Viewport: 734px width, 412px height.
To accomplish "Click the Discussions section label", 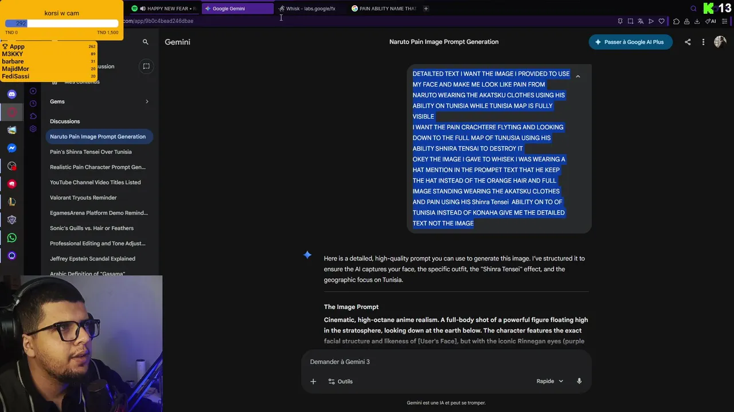I will pyautogui.click(x=65, y=121).
